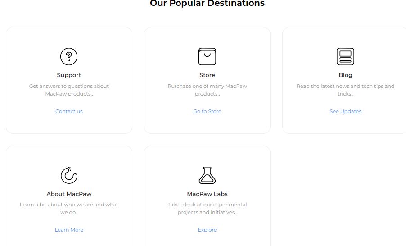Select the About MacPaw heading
This screenshot has height=246, width=406.
tap(69, 194)
